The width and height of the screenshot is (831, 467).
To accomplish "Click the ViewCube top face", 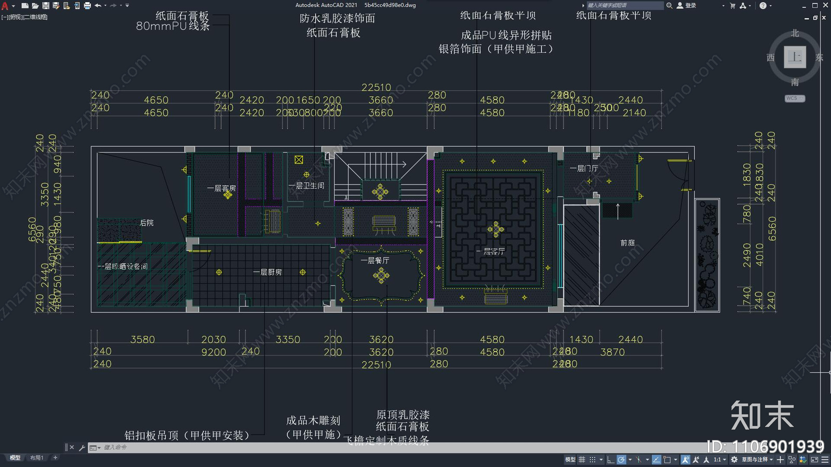I will (795, 57).
